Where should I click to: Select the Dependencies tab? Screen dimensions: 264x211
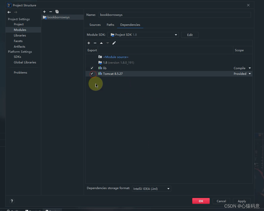(x=130, y=25)
